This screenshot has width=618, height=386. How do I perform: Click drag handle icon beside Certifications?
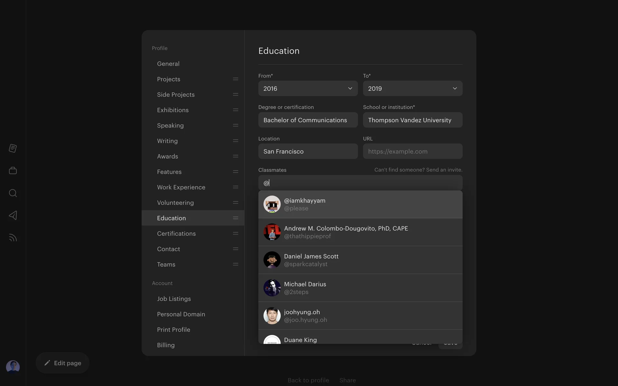(x=235, y=234)
